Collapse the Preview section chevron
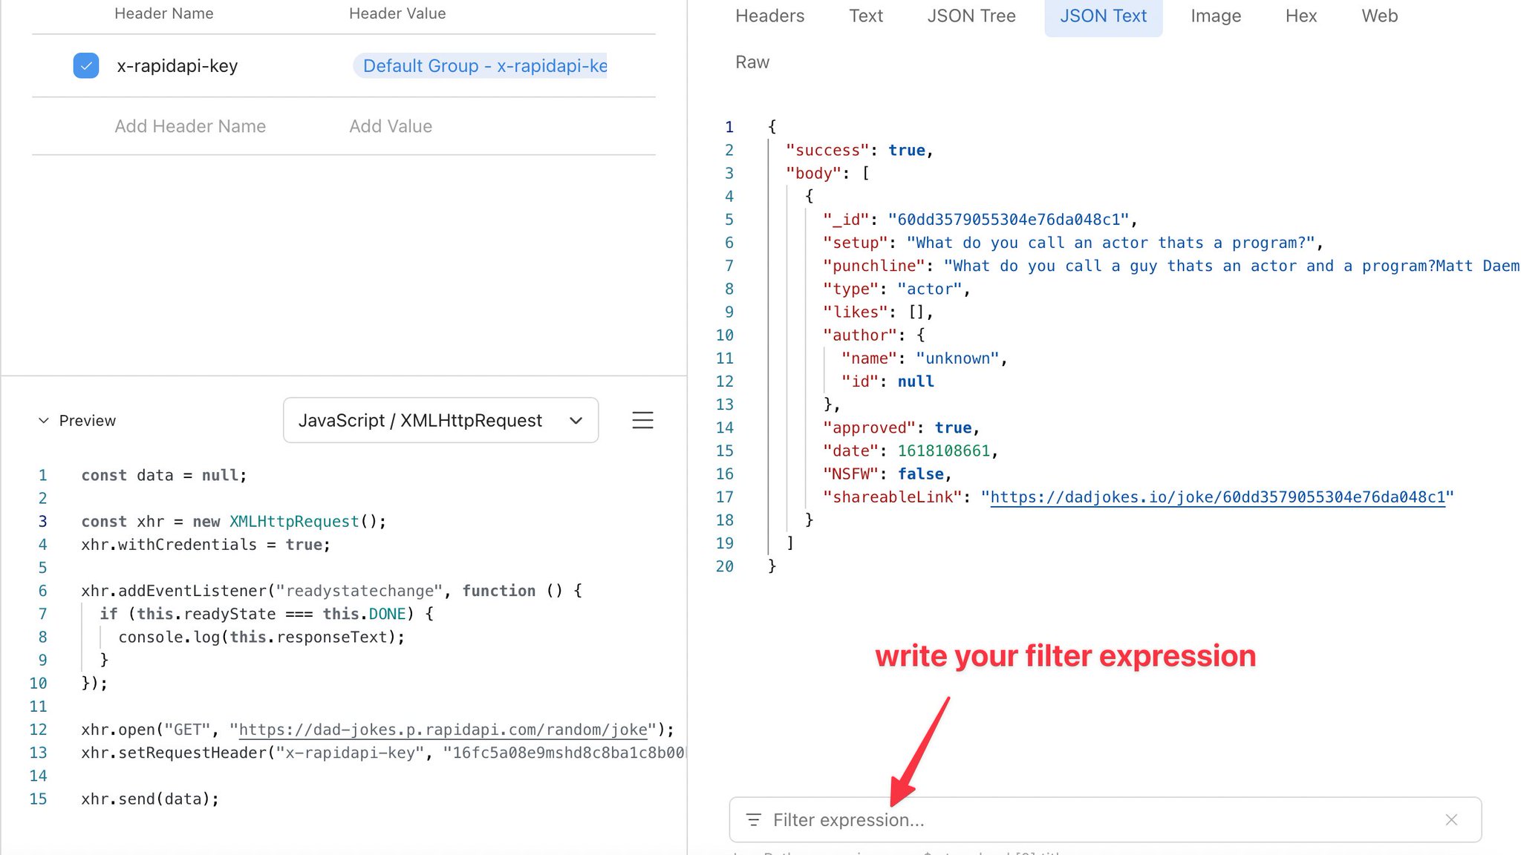The width and height of the screenshot is (1521, 855). coord(43,421)
